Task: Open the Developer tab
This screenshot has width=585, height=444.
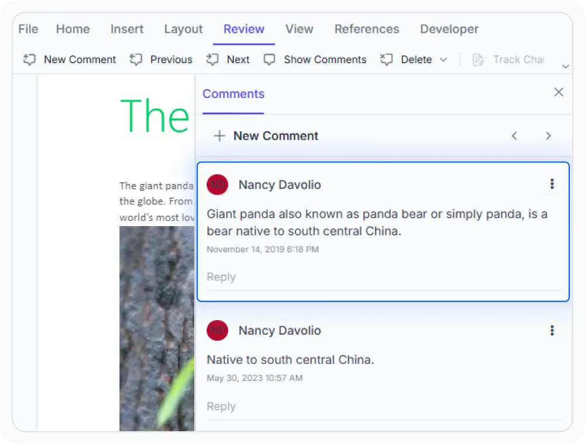Action: click(449, 29)
